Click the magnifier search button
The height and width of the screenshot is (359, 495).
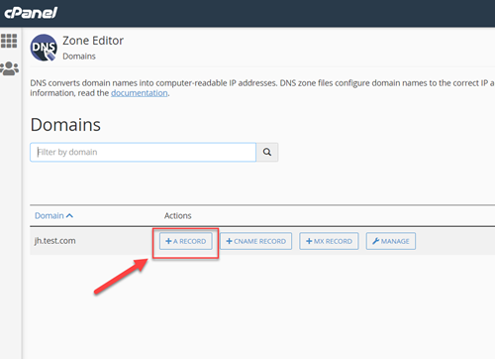coord(267,152)
